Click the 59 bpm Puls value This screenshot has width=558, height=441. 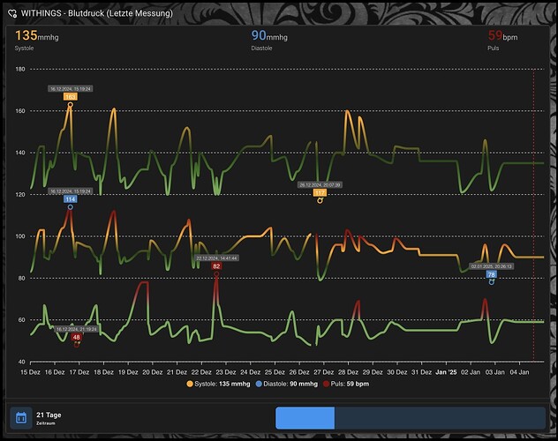coord(502,36)
